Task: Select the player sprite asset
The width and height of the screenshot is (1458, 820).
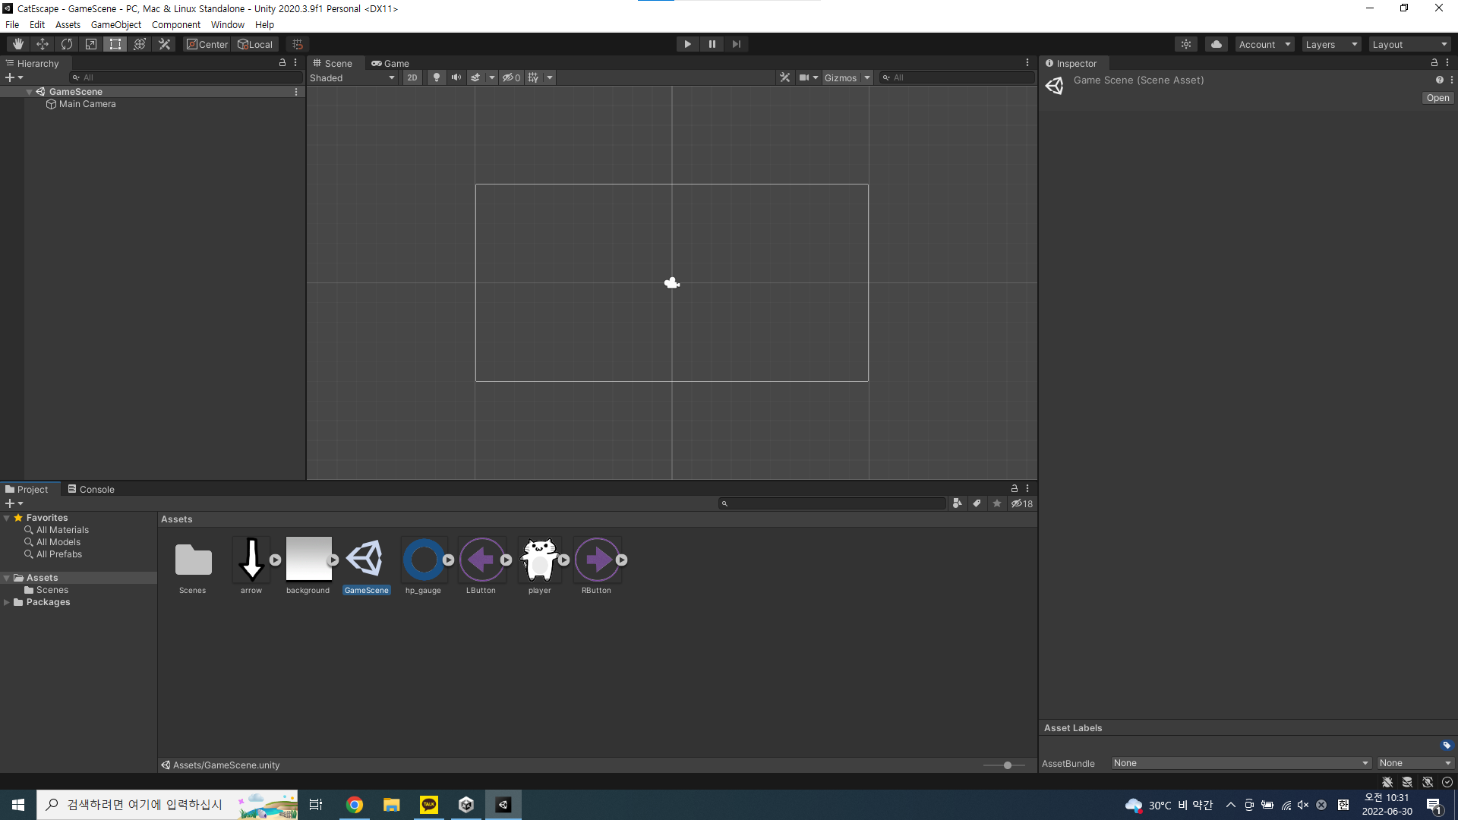Action: (539, 560)
